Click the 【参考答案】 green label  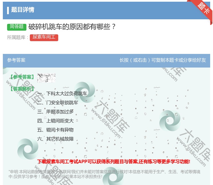coord(22,77)
